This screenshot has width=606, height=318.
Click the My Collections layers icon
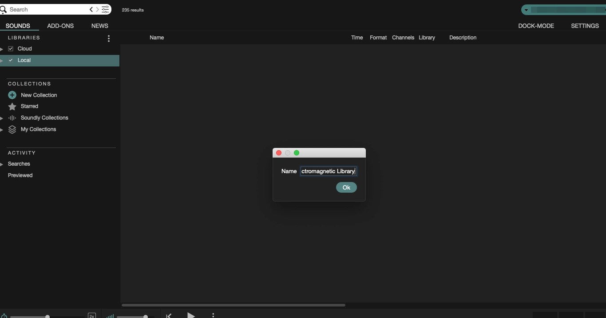point(12,129)
